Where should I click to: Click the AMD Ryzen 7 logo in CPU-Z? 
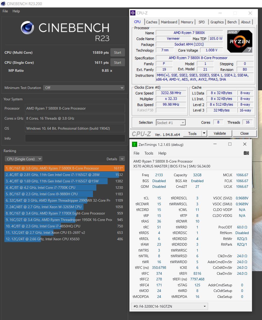tap(240, 41)
